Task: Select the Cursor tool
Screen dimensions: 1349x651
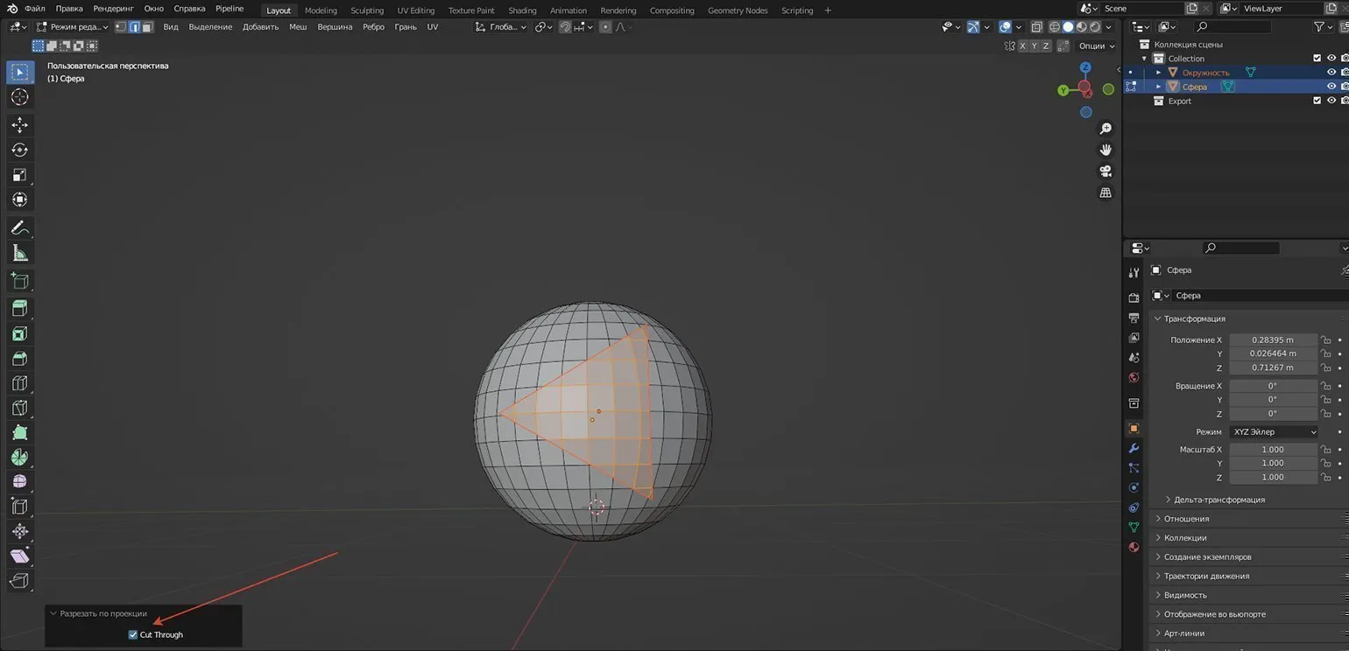Action: pyautogui.click(x=19, y=97)
